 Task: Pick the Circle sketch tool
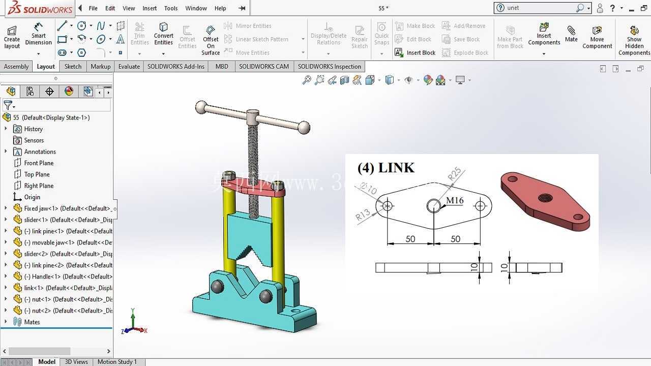pyautogui.click(x=81, y=25)
